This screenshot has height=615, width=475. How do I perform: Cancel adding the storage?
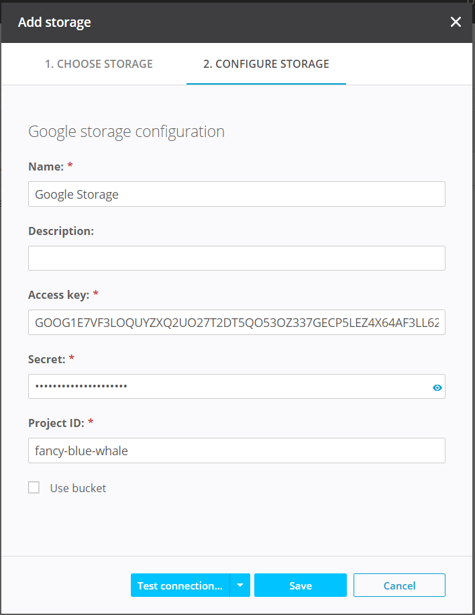pos(399,585)
